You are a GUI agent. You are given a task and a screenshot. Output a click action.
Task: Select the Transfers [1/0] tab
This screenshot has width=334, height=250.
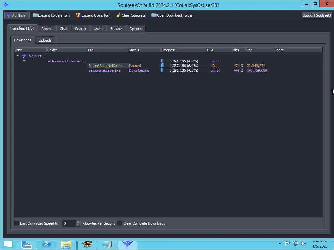click(x=22, y=28)
